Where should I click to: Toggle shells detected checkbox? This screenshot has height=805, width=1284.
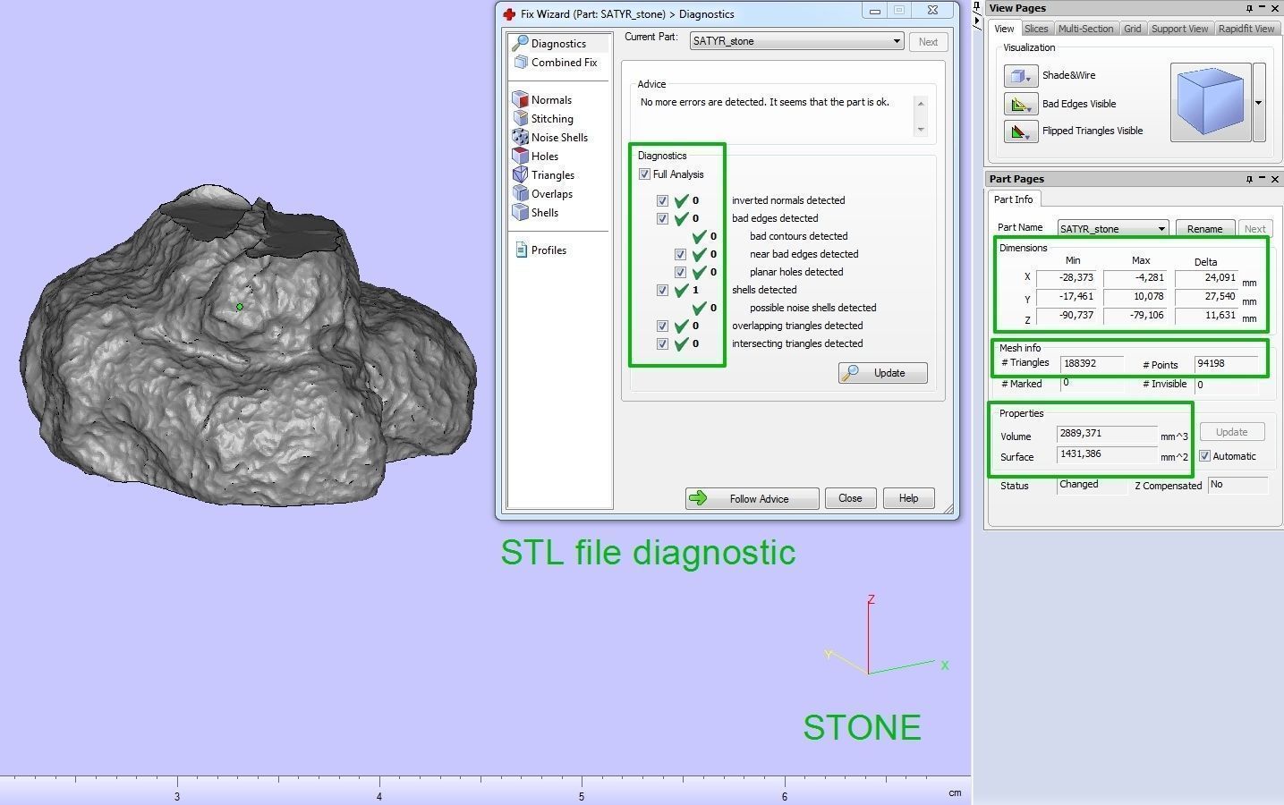click(662, 290)
